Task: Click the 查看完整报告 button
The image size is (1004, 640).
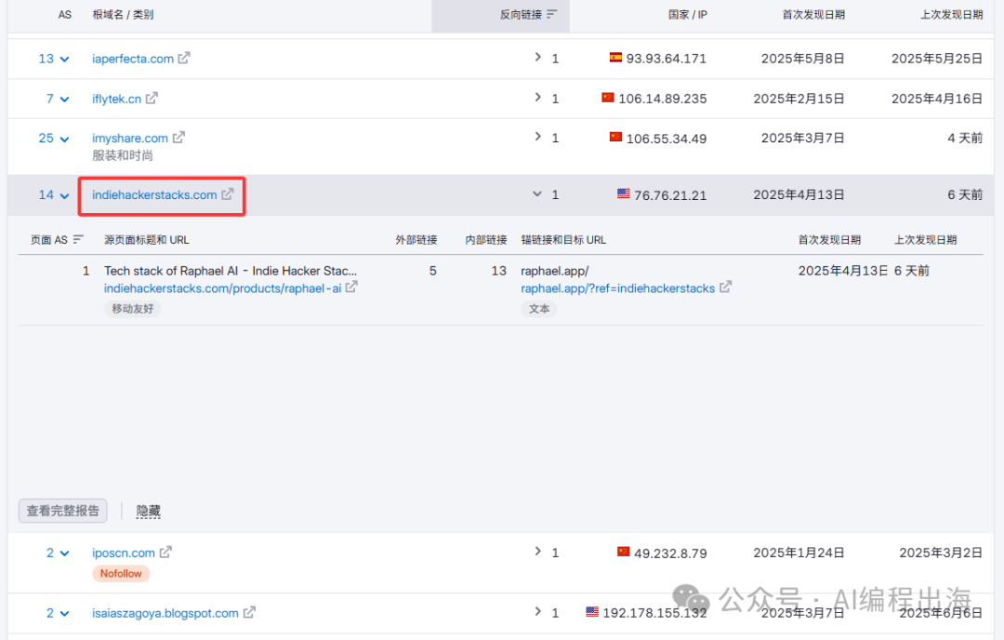Action: (x=63, y=511)
